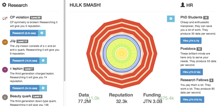Research J/ψ for 18.2k data

coord(24,60)
